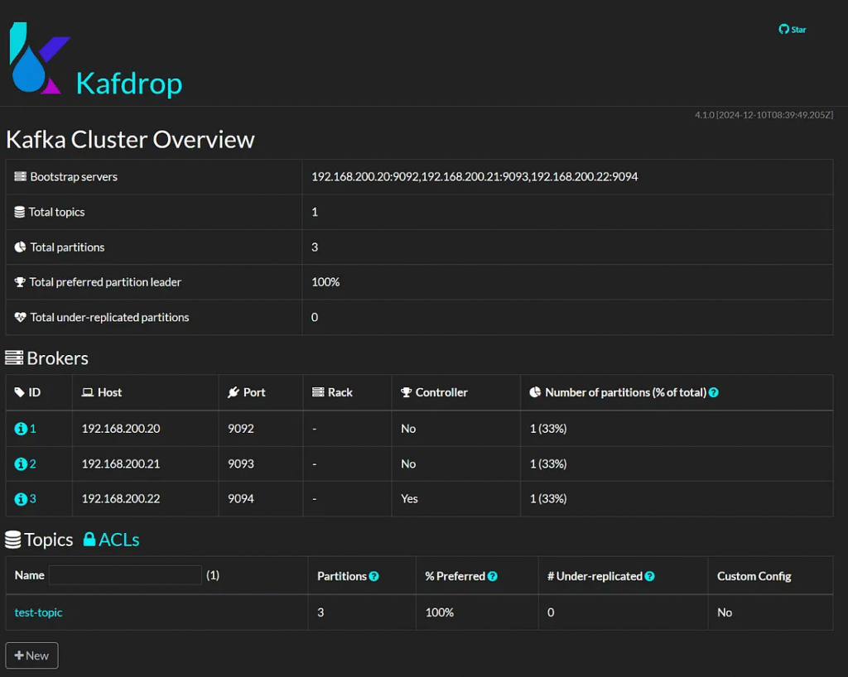Create a topic with the New button

(x=32, y=655)
